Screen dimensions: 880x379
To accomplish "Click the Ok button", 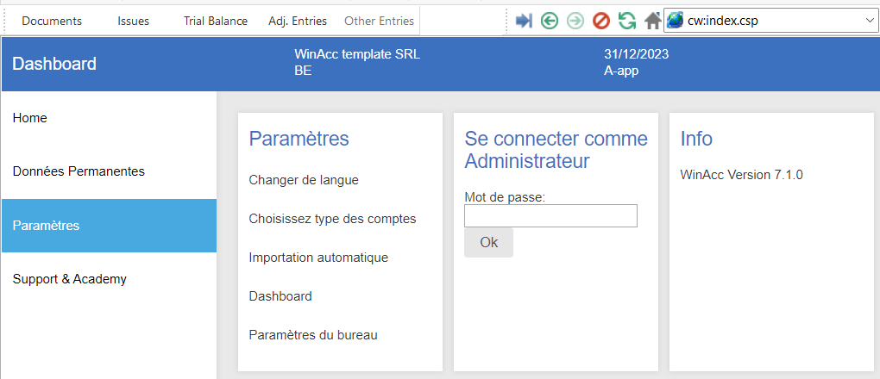I will point(488,243).
